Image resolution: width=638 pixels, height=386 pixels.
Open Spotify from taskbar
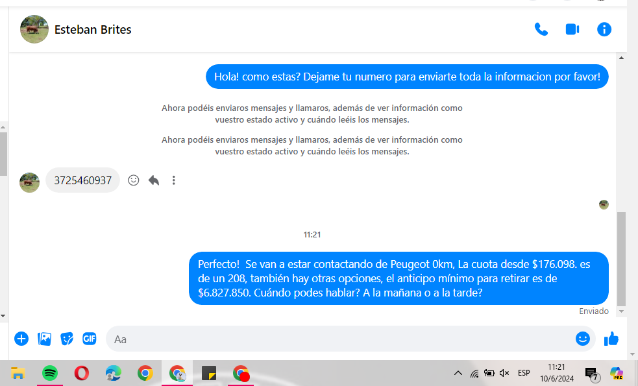click(x=49, y=373)
